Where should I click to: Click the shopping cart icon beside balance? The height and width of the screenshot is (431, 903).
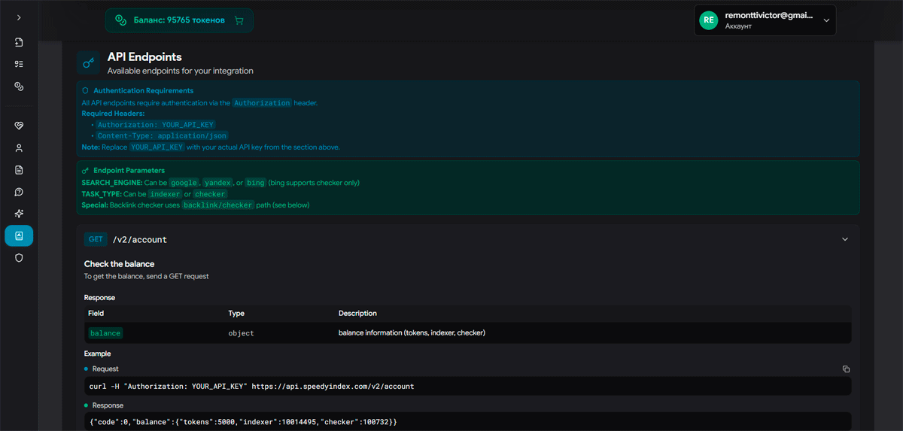pyautogui.click(x=239, y=20)
